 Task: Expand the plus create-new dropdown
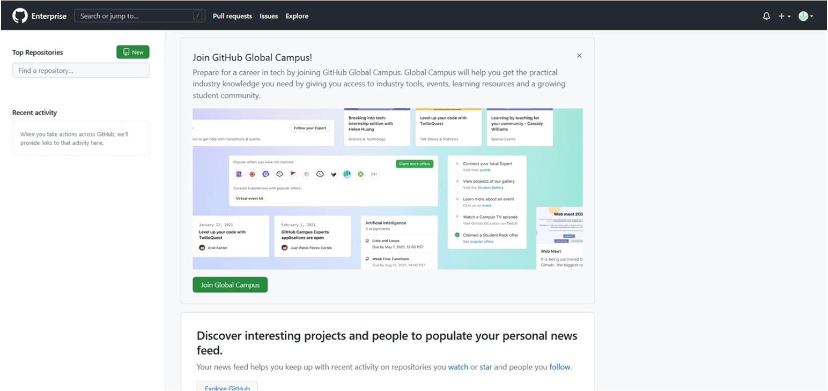click(x=784, y=16)
